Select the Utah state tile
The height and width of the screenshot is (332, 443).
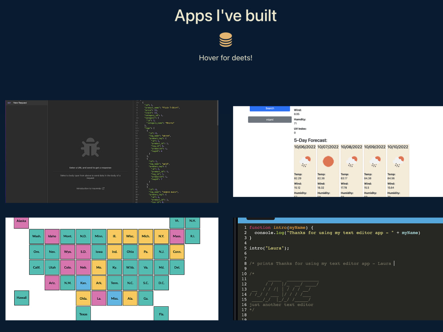pos(52,267)
